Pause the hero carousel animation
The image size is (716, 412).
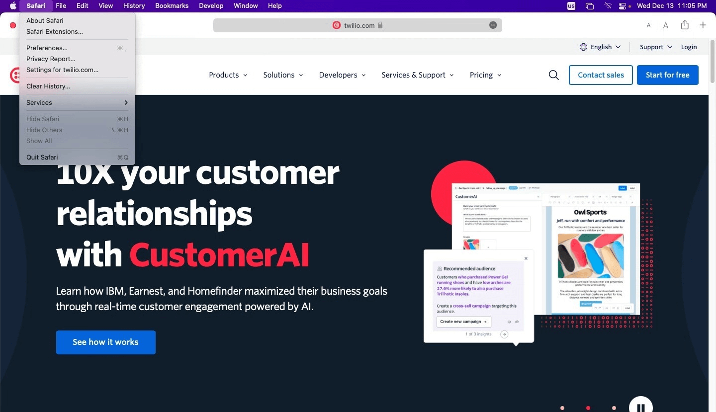tap(640, 405)
